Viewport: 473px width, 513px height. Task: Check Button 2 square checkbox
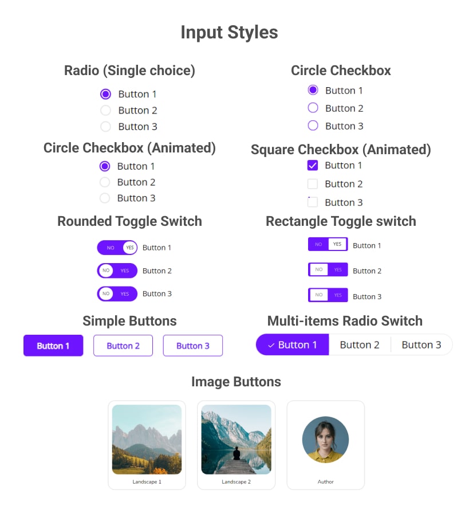(x=313, y=184)
